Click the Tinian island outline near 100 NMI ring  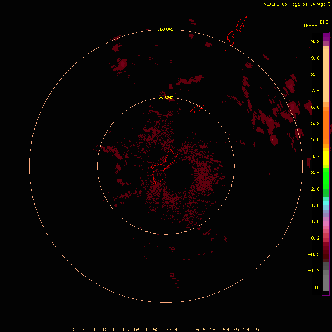(231, 38)
